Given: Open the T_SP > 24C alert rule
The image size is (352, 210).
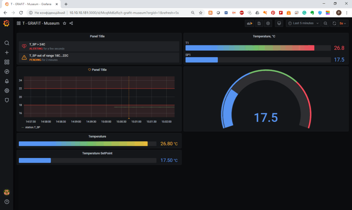Looking at the screenshot, I should (37, 44).
